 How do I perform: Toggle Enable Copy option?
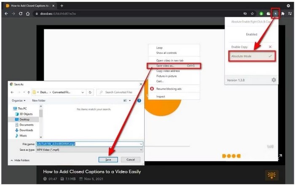click(x=251, y=47)
